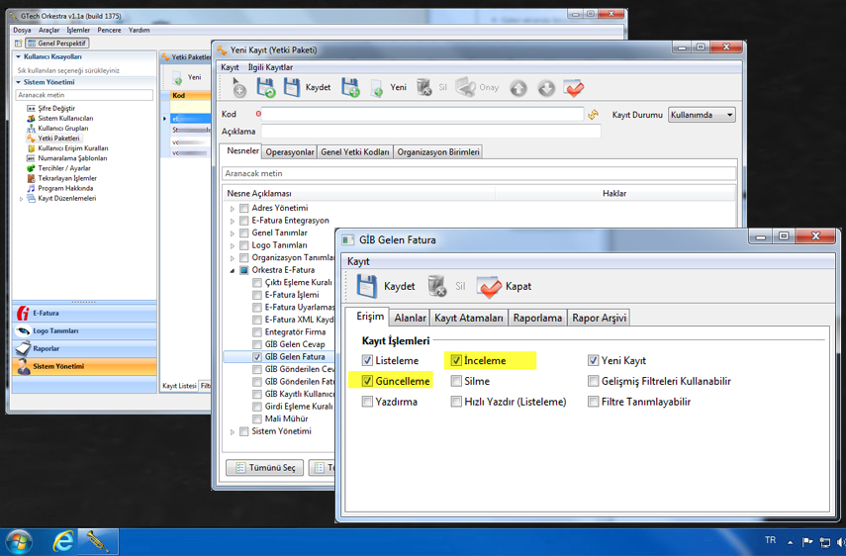Enable Gelişmiş Filtreleri Kullanabilir checkbox
Screen dimensions: 846x556
(x=594, y=381)
